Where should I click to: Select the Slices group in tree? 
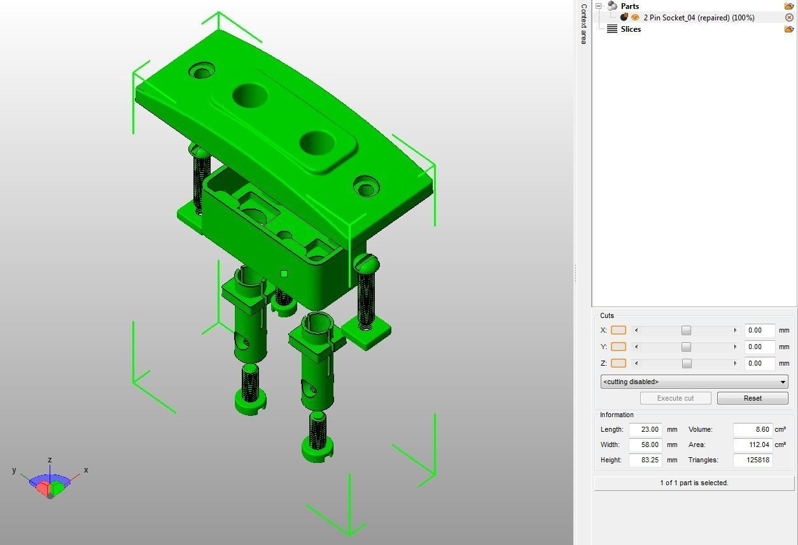click(x=631, y=29)
